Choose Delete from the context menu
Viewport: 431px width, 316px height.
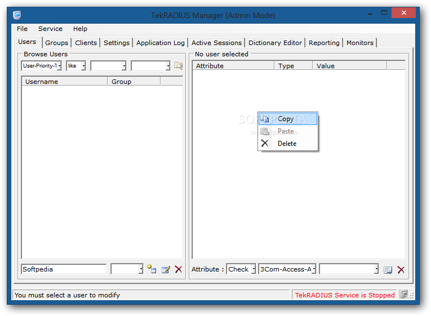tap(287, 144)
